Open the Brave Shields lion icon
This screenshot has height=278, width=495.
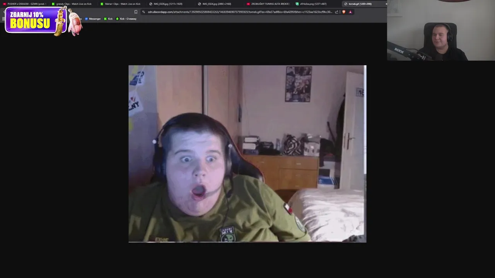point(343,12)
